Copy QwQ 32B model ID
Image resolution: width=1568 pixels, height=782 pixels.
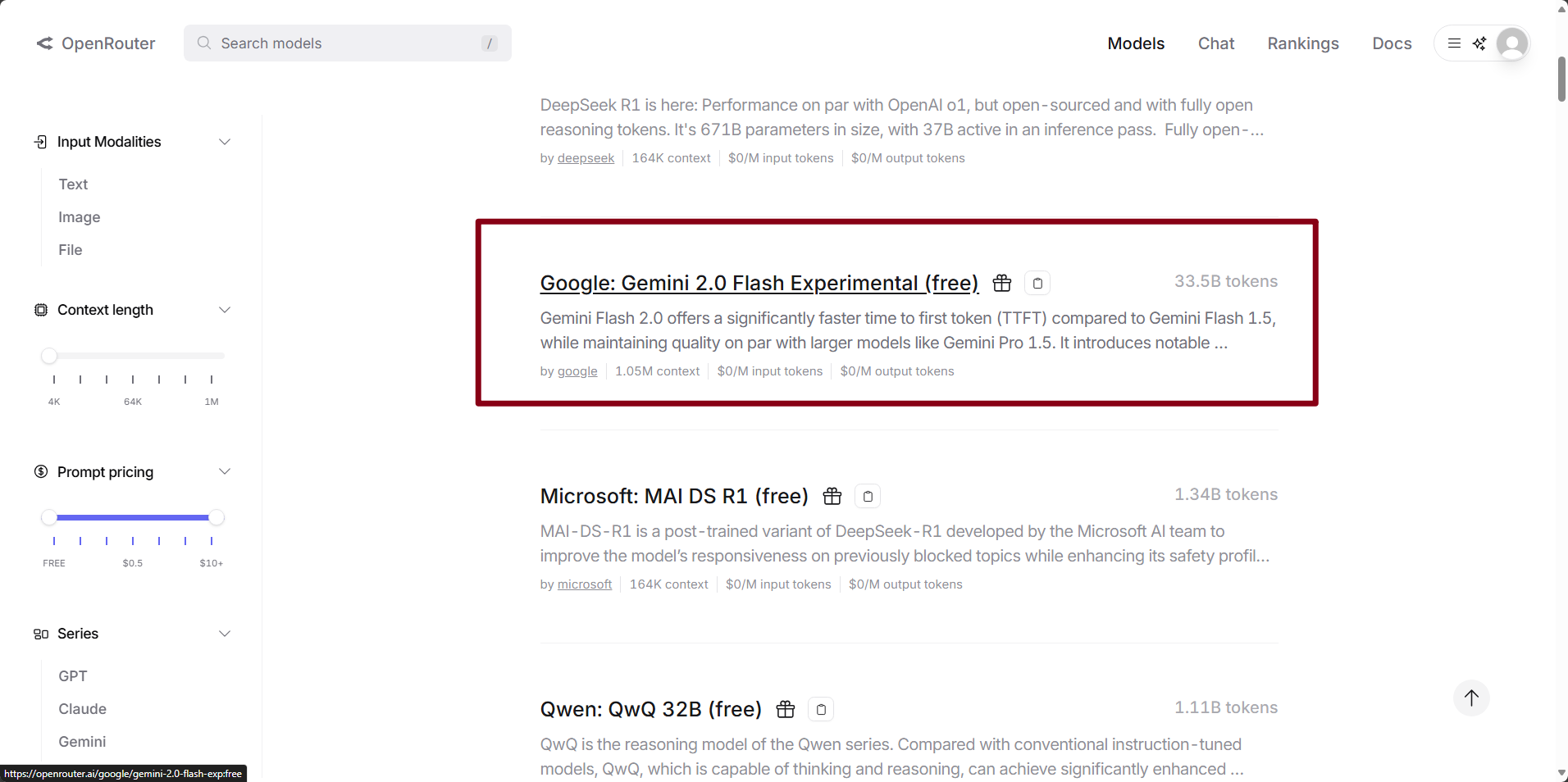point(821,709)
